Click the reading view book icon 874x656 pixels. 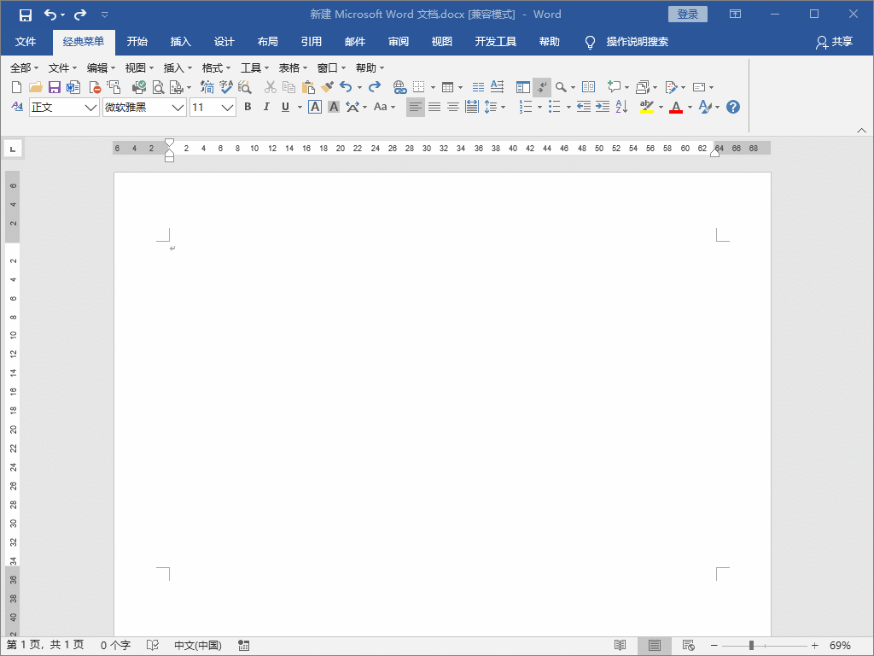tap(588, 87)
